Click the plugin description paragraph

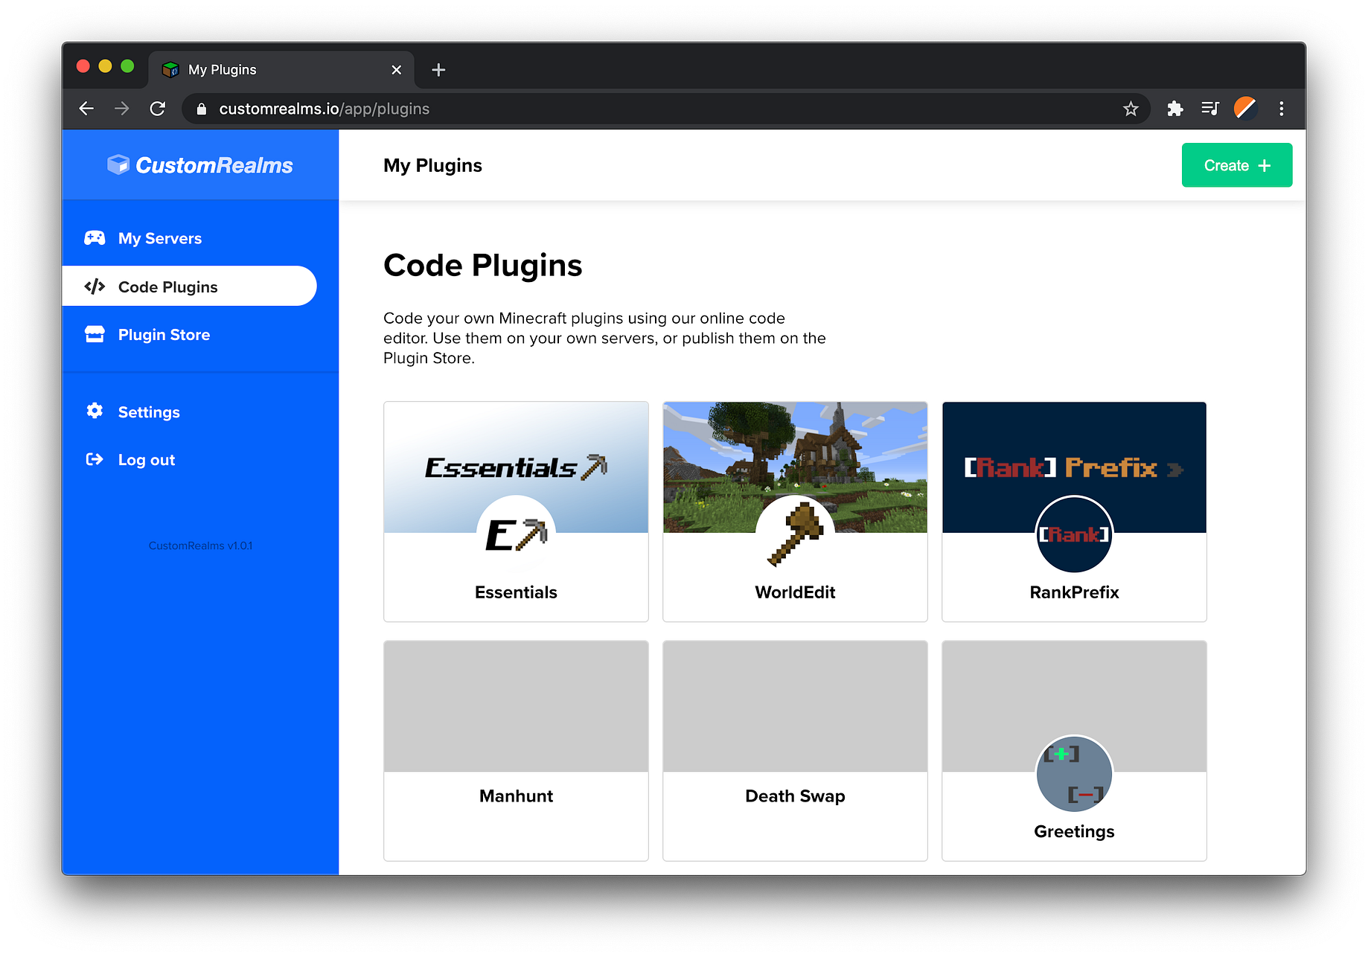(604, 339)
